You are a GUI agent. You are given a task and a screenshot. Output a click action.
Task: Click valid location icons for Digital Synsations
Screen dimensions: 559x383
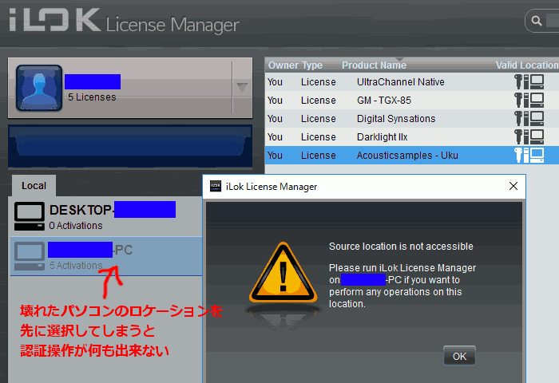click(x=529, y=119)
